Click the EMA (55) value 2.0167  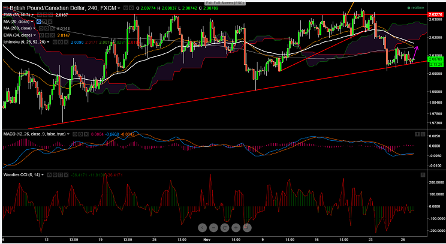(x=62, y=15)
